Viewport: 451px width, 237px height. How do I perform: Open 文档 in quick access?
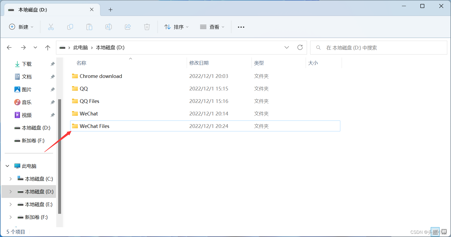(27, 77)
